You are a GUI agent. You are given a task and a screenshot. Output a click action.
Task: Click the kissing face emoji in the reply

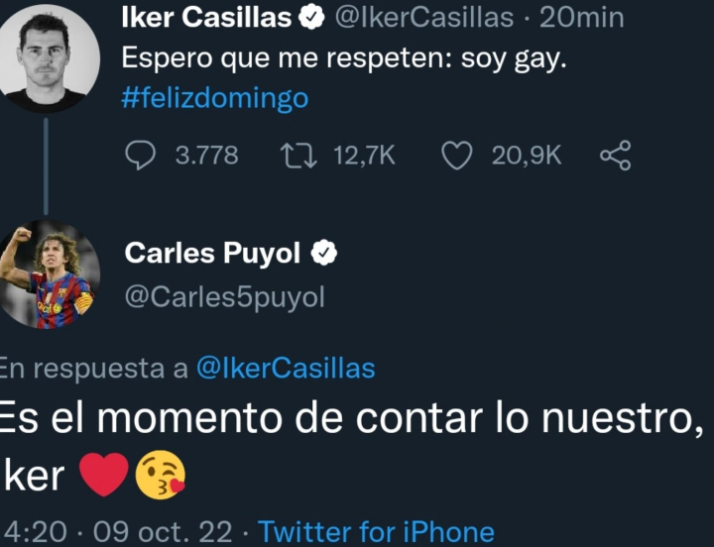point(161,477)
